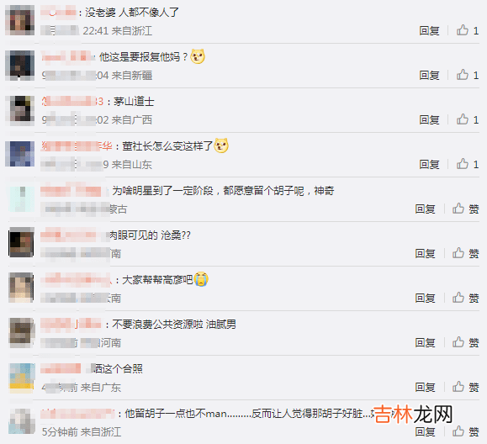Screen dimensions: 487x444
Task: Reply to the 油腻男 comment from 河南
Action: 426,343
